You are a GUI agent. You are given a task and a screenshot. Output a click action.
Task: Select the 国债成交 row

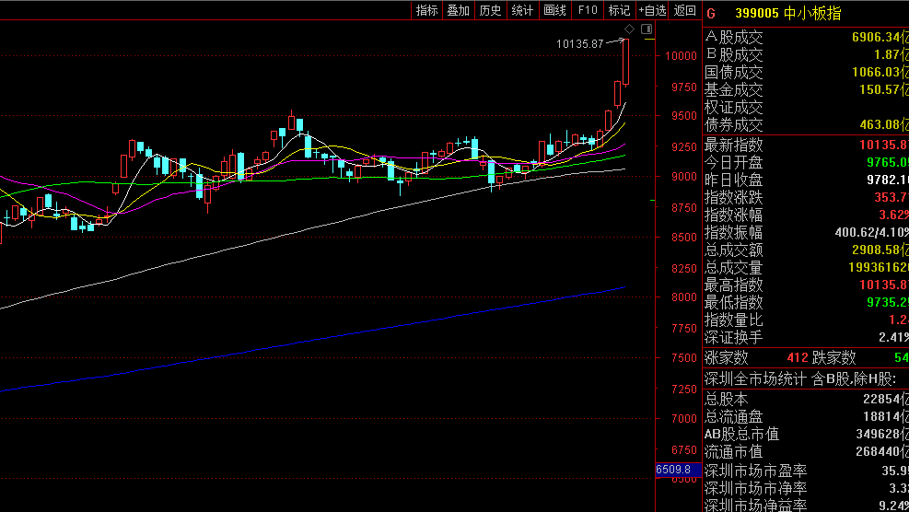coord(806,72)
